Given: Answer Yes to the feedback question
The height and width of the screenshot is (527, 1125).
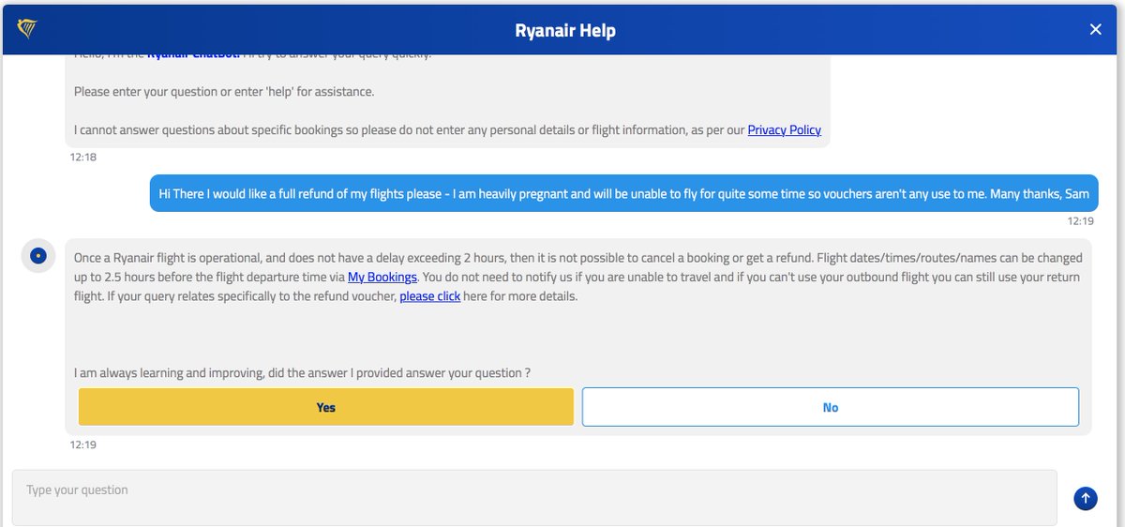Looking at the screenshot, I should [325, 408].
